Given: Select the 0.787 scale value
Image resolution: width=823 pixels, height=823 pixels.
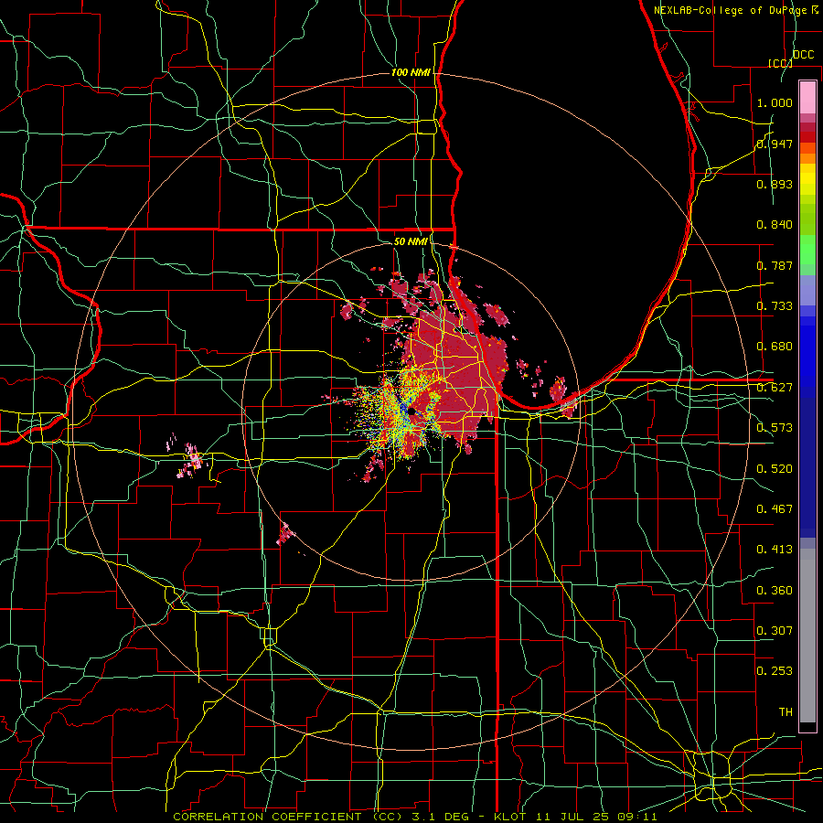Looking at the screenshot, I should [x=775, y=265].
